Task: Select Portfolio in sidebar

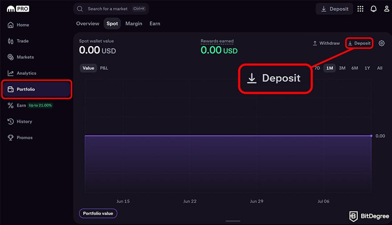Action: pos(37,89)
